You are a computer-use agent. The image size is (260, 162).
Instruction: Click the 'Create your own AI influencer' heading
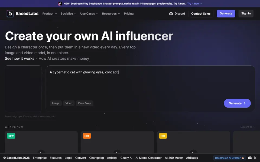[89, 36]
